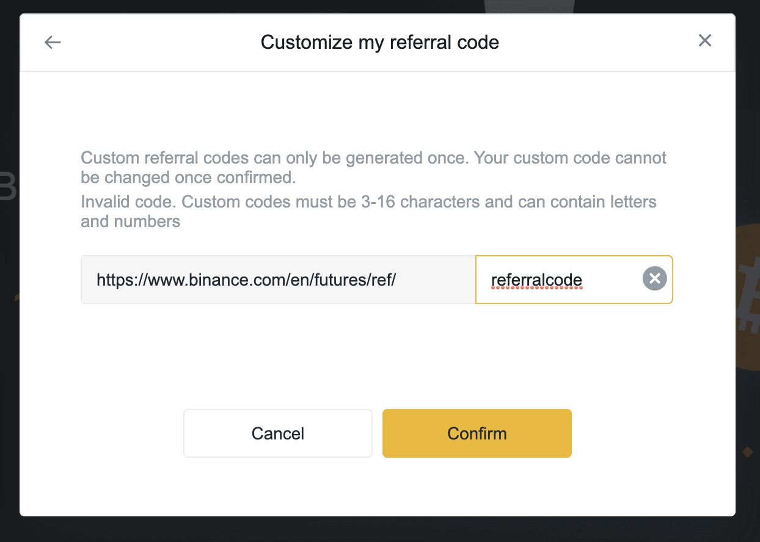The height and width of the screenshot is (542, 760).
Task: Go back using the left arrow icon
Action: coord(53,42)
